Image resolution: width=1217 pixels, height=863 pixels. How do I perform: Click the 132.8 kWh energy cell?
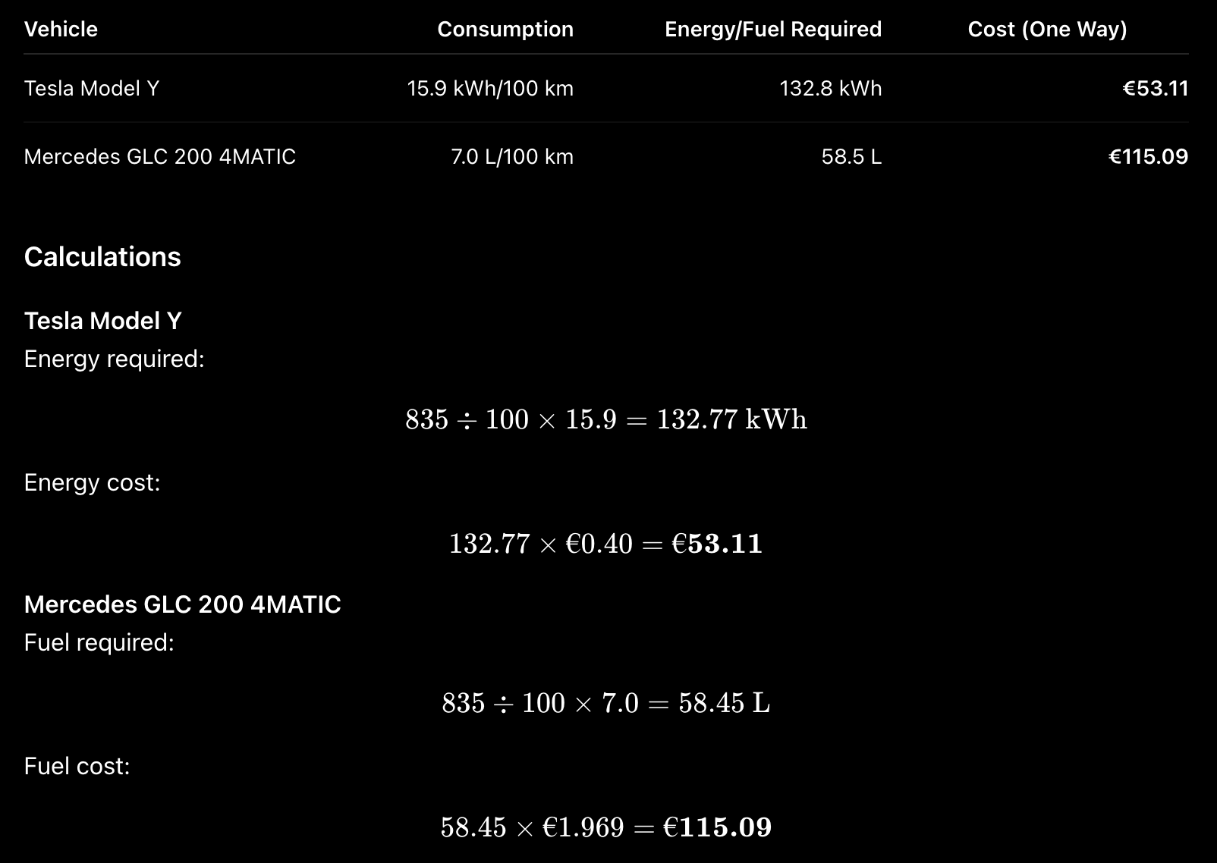click(831, 88)
